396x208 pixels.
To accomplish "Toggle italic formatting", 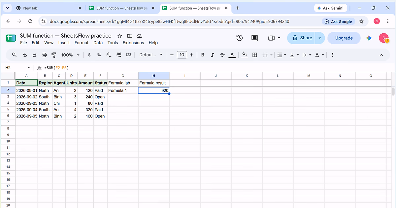I will [213, 55].
